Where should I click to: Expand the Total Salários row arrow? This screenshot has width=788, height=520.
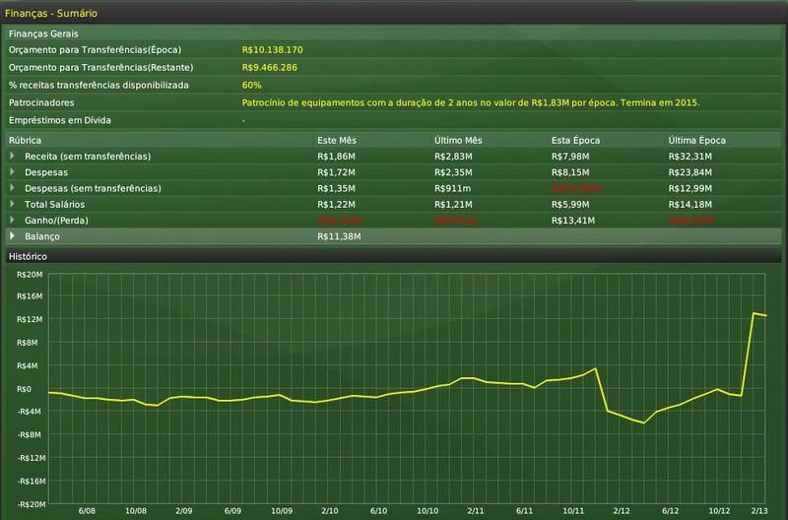[x=13, y=204]
